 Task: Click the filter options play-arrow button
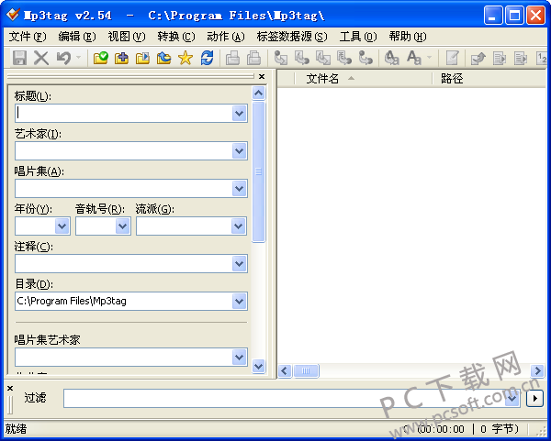pyautogui.click(x=534, y=399)
